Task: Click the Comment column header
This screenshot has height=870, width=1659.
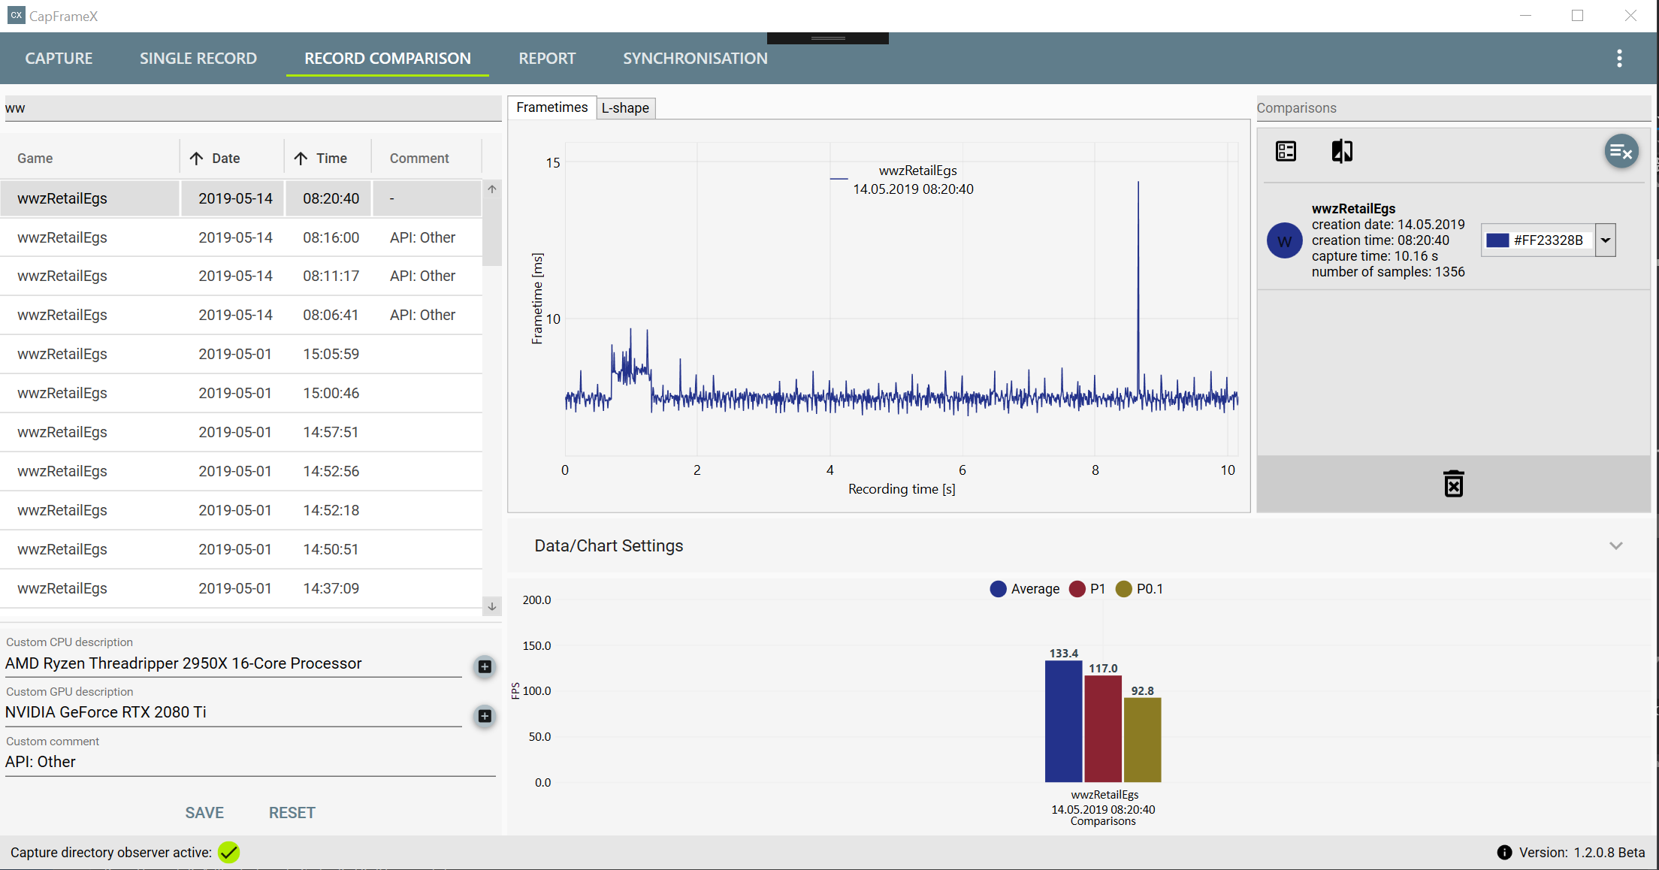Action: point(419,158)
